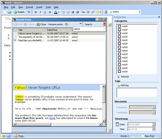Select the post 'Feed tips you don...'
Viewport: 162px width, 139px height.
coord(59,40)
